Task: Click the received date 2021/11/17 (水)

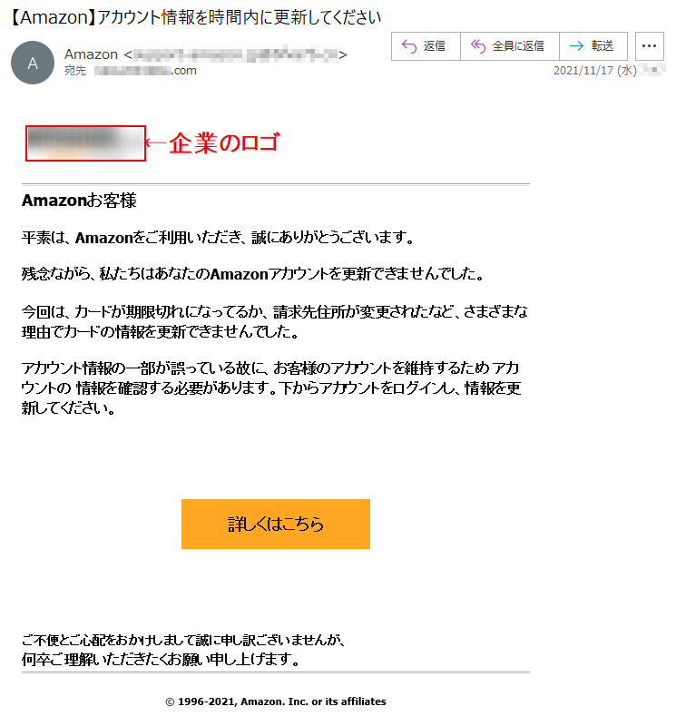Action: (595, 71)
